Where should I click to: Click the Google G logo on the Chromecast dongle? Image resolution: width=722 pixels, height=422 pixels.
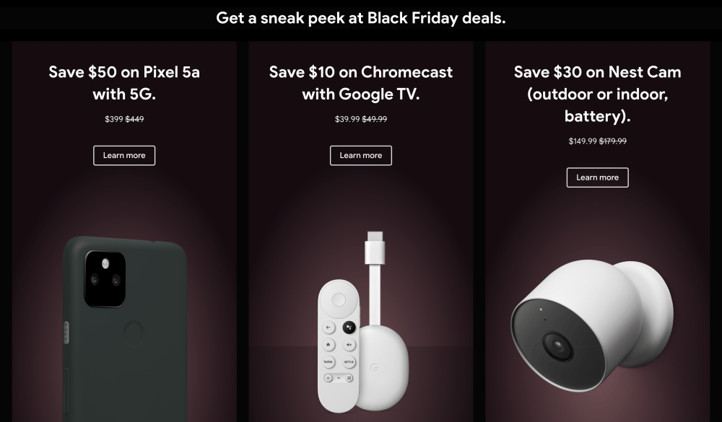[374, 369]
